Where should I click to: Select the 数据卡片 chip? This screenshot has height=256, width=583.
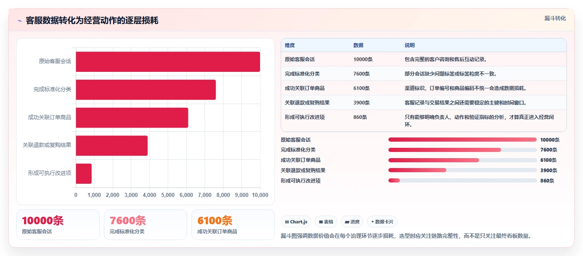[382, 222]
